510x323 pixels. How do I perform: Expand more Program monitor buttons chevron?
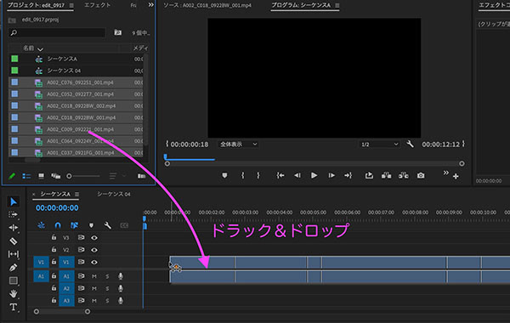click(x=445, y=173)
